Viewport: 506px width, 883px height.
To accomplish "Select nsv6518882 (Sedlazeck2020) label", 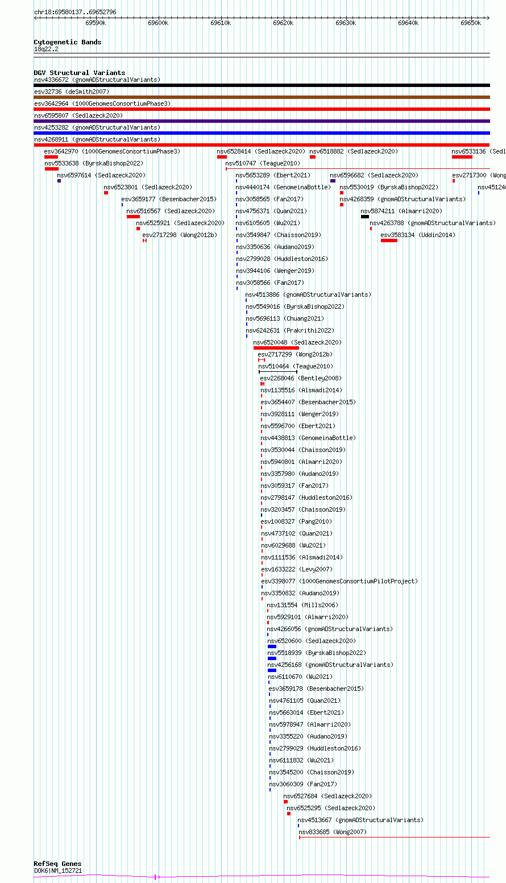I will tap(354, 151).
